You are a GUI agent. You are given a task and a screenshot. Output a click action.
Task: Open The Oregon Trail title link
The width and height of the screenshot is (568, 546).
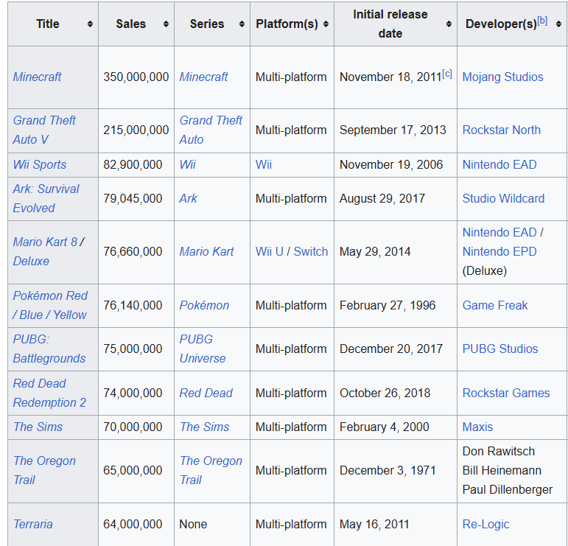44,471
